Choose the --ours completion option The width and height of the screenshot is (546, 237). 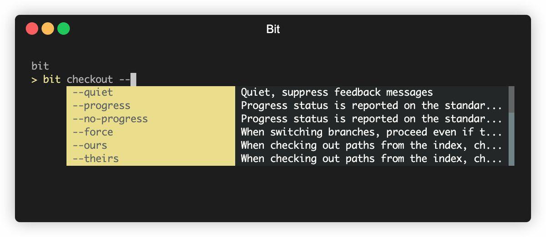coord(90,145)
